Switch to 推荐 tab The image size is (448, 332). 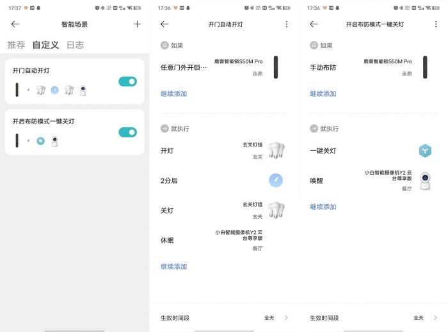tap(16, 45)
